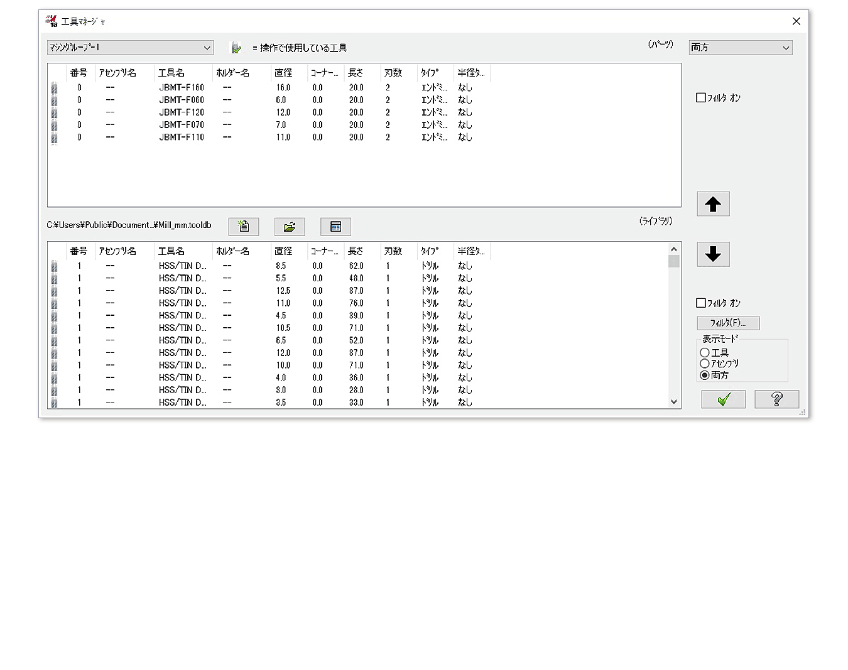
Task: Sort library list by 工具名 column header
Action: [x=171, y=251]
